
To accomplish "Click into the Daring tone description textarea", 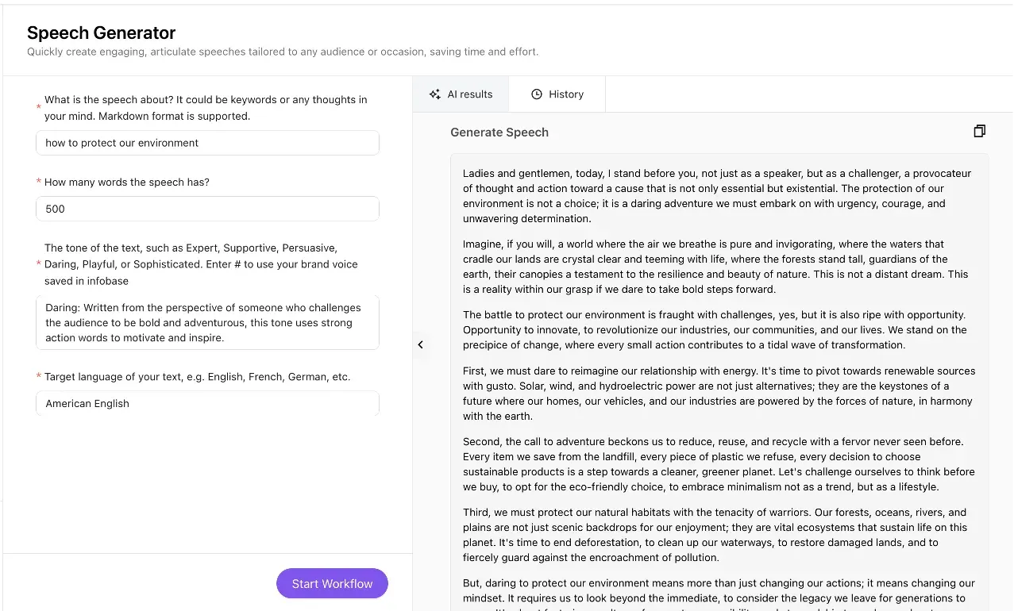I will 207,322.
